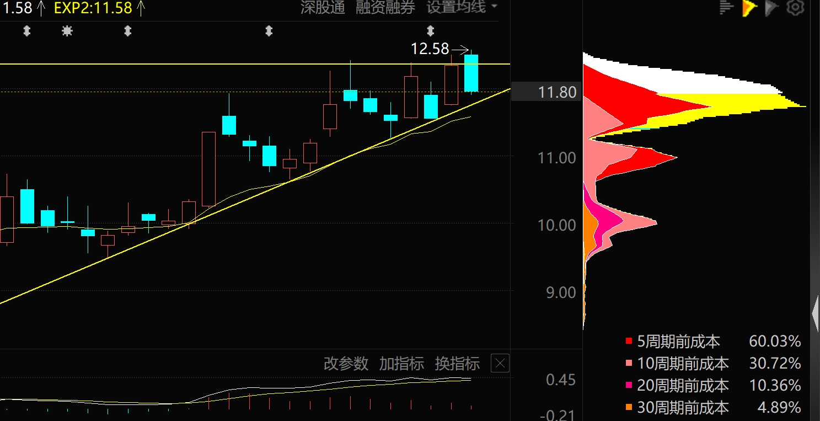Expand the 设置均线 dropdown arrow
Image resolution: width=820 pixels, height=421 pixels.
coord(494,7)
